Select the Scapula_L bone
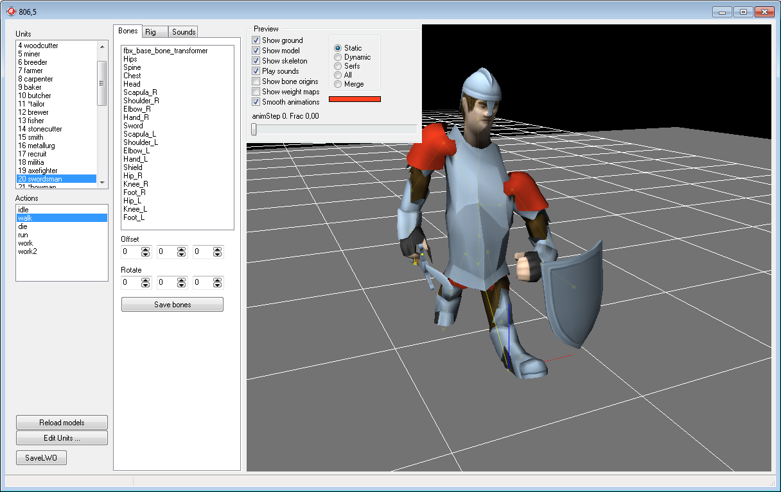 [177, 134]
